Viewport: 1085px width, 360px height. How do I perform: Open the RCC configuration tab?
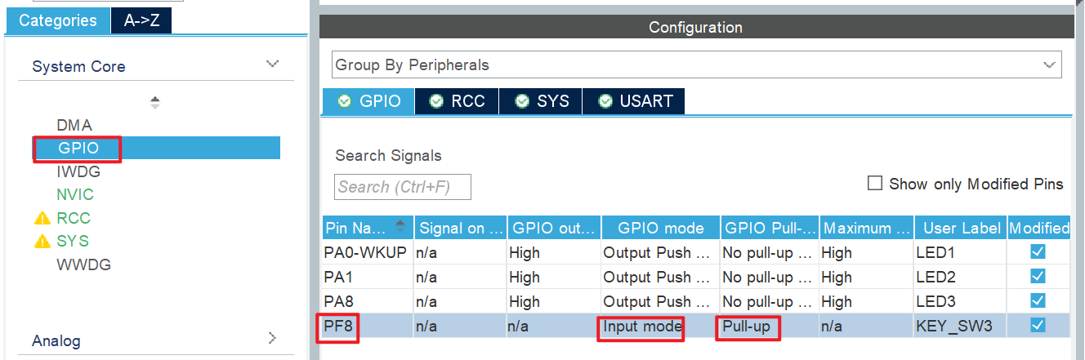pyautogui.click(x=458, y=101)
